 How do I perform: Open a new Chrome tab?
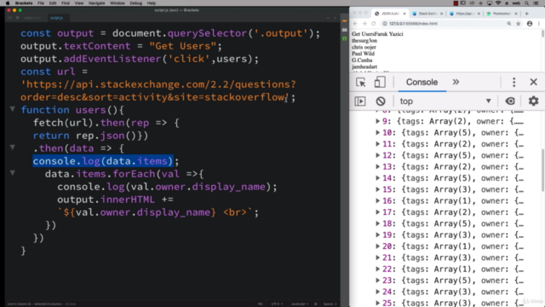(526, 14)
